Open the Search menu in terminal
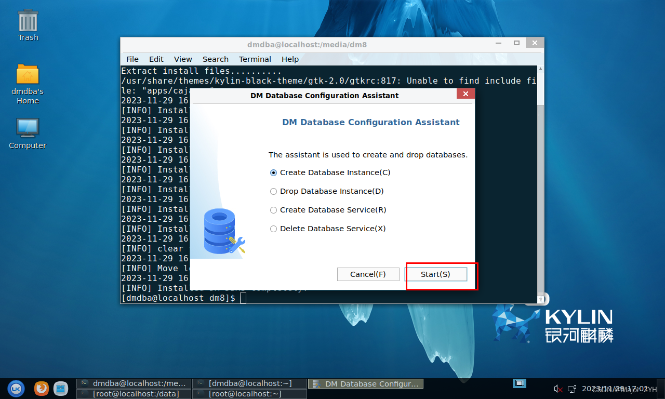The image size is (665, 399). [215, 59]
